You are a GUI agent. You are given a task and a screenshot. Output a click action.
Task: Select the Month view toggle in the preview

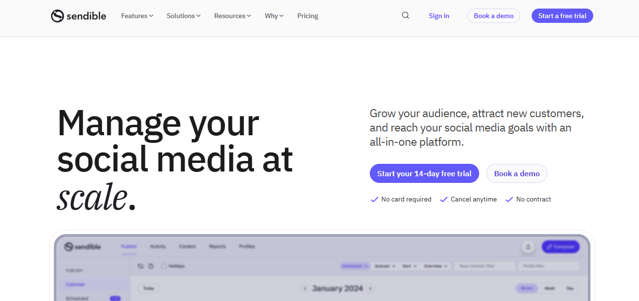click(527, 288)
